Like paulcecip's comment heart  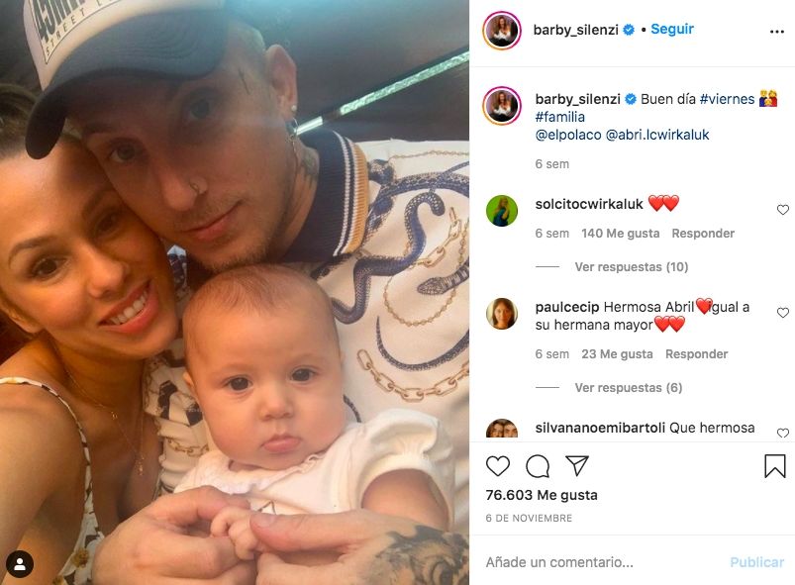783,312
